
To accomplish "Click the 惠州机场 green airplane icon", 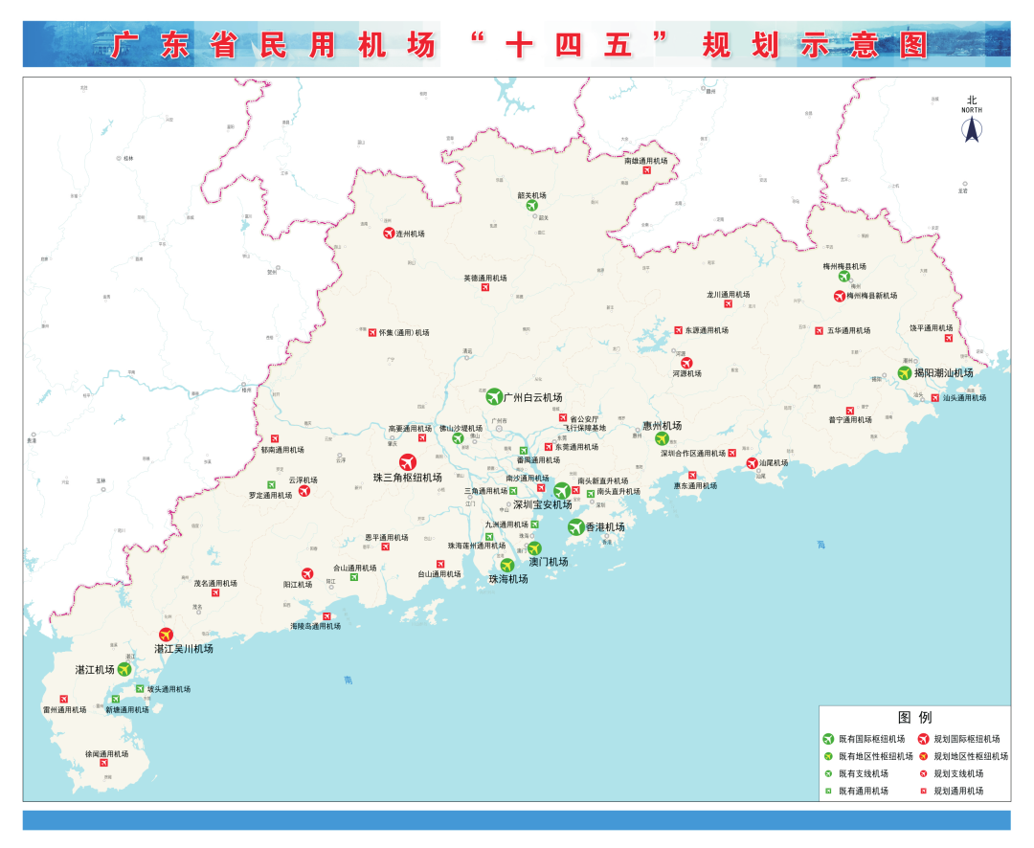I will pos(661,438).
